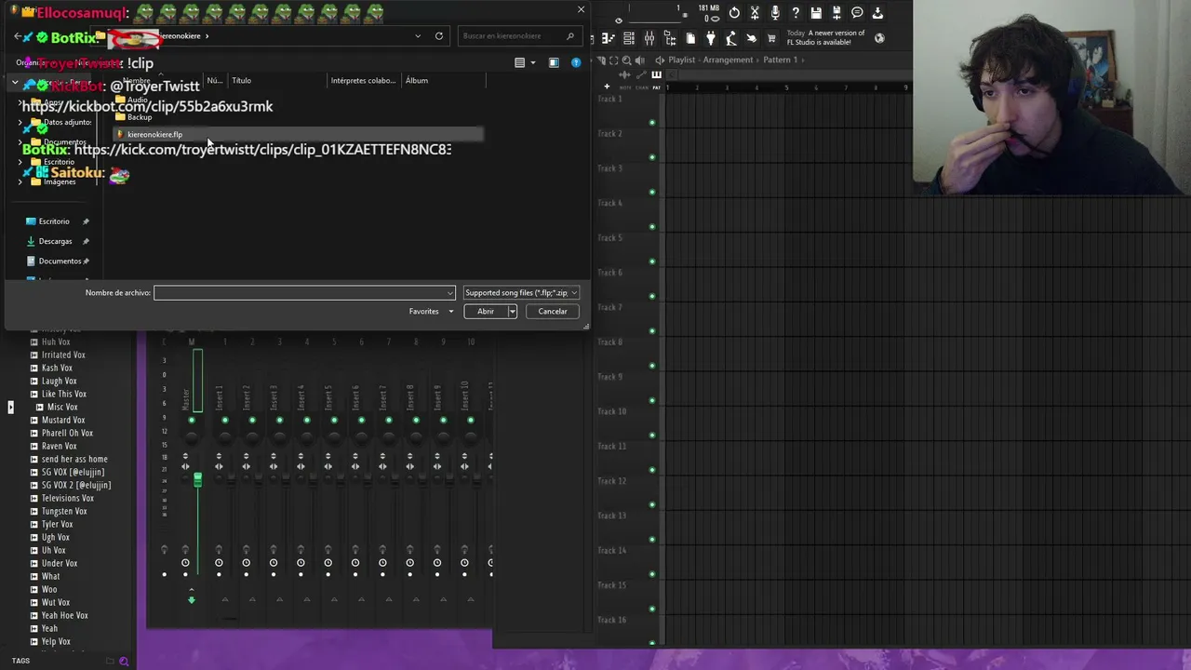Sort by the Álbum column header
1191x670 pixels.
coord(417,81)
